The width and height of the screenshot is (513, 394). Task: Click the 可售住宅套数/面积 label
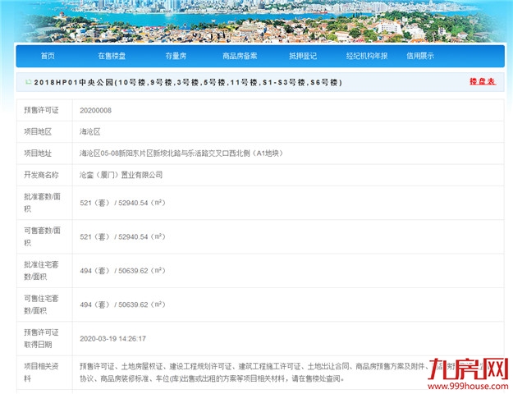click(41, 305)
